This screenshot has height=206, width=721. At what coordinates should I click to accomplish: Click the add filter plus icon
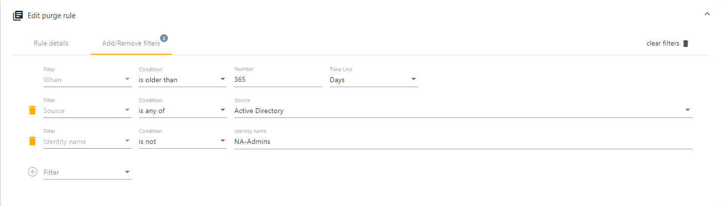32,172
